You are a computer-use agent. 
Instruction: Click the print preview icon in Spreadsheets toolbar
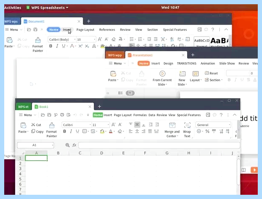[69, 115]
